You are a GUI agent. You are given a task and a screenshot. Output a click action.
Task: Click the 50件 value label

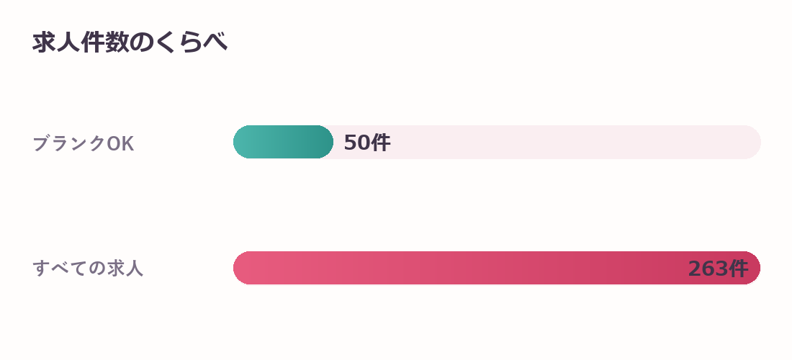[x=366, y=143]
